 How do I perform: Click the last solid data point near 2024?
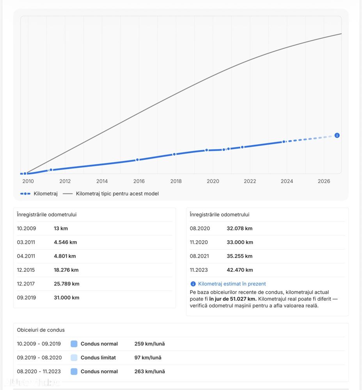(284, 142)
